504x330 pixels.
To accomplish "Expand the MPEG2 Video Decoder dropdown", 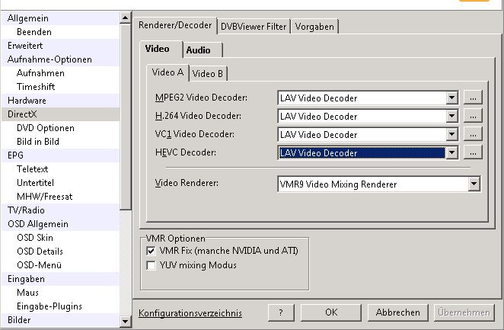I will pyautogui.click(x=452, y=98).
